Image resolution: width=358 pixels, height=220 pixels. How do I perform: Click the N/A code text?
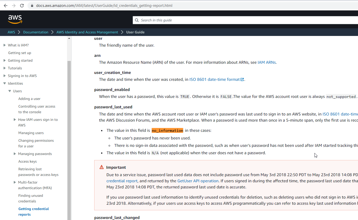pos(155,153)
